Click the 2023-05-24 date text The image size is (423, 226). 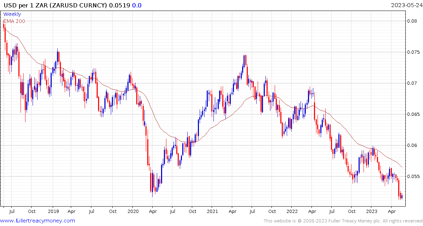click(407, 5)
